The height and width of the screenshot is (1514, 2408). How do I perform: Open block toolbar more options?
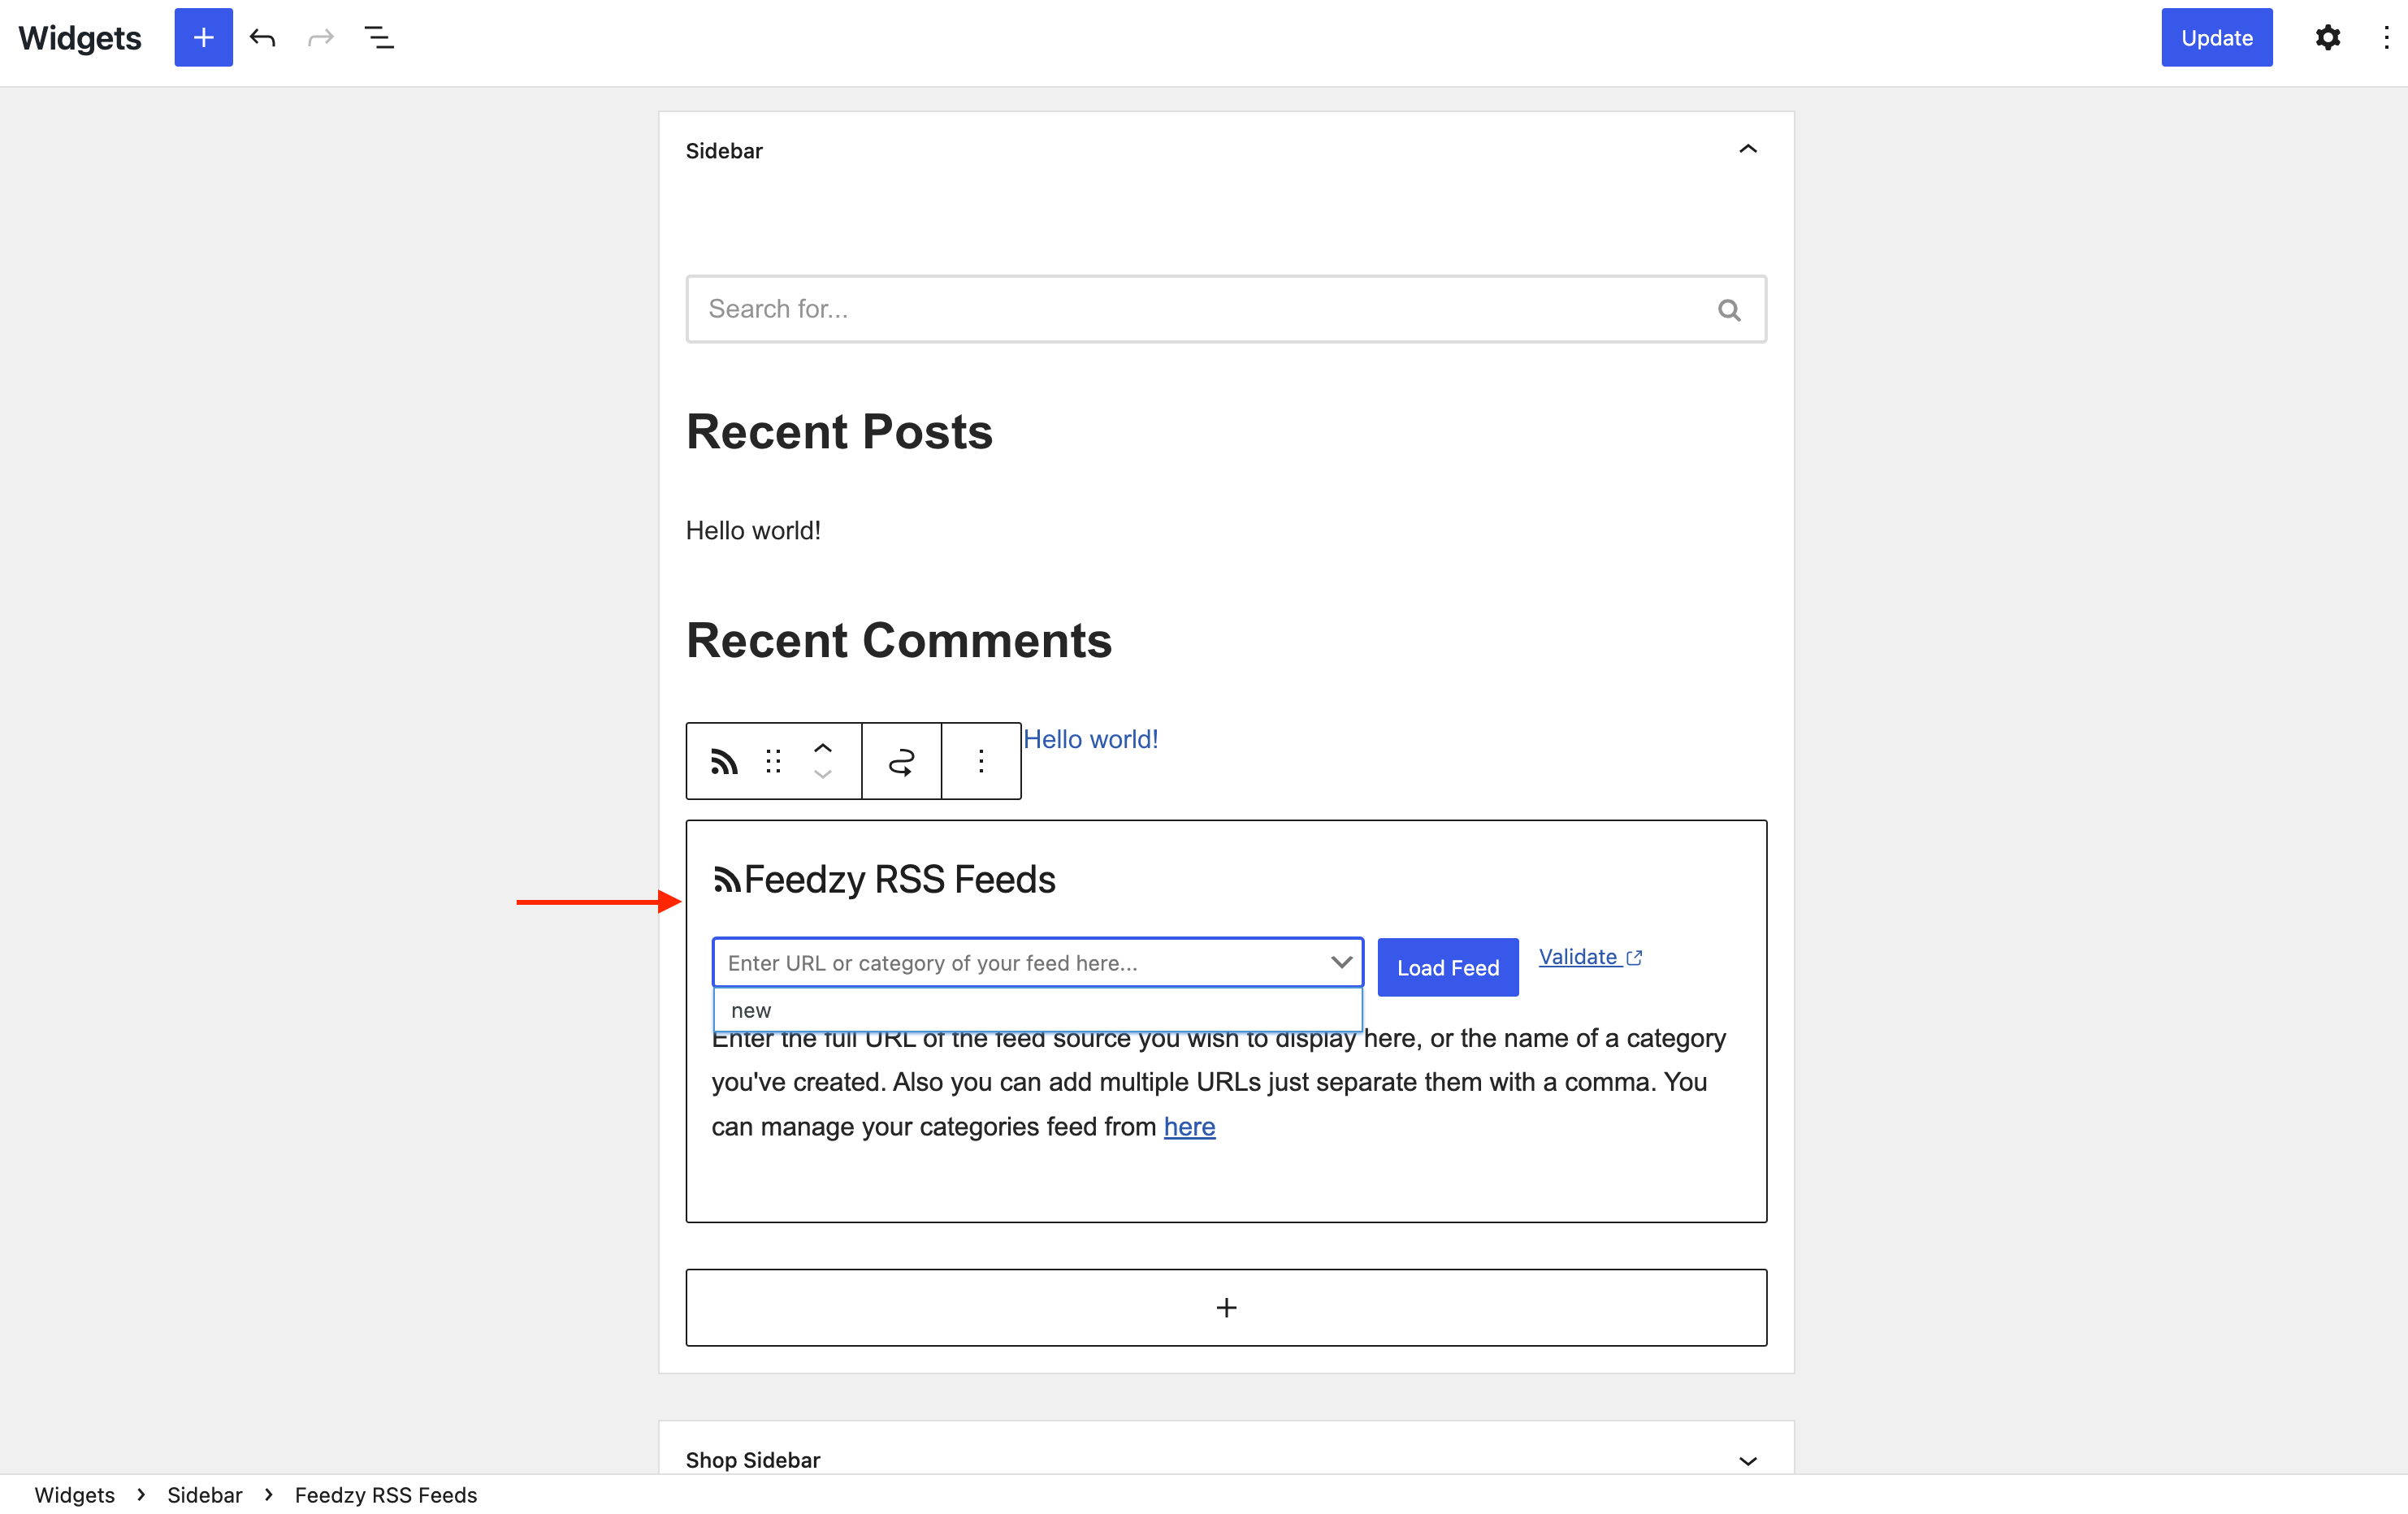[981, 762]
